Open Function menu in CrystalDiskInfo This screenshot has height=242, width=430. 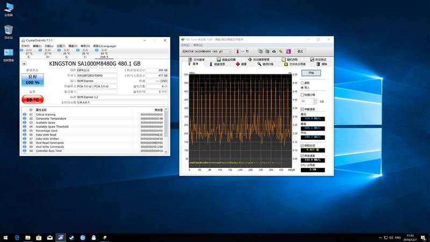49,46
